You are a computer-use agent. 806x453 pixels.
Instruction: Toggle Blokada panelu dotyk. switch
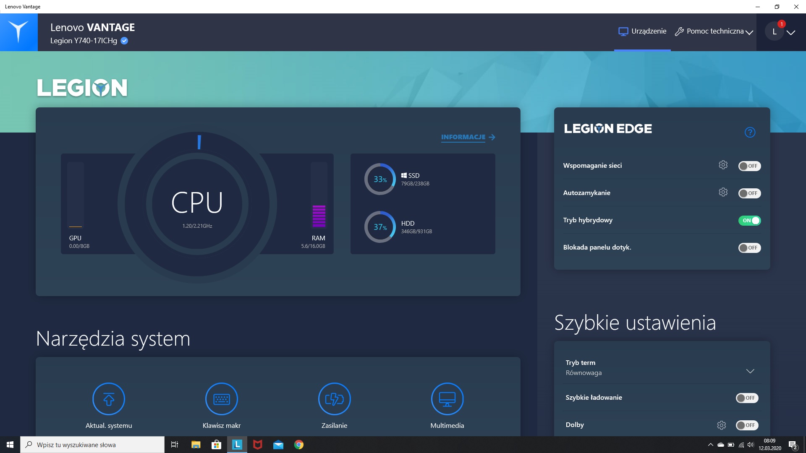coord(750,248)
